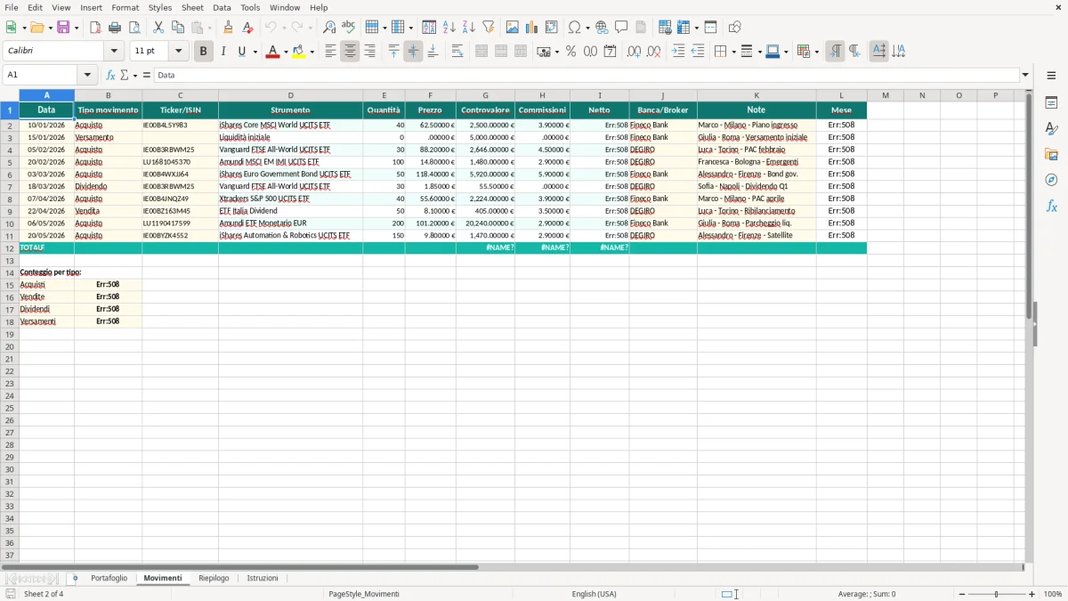Click Sort Ascending icon
This screenshot has height=601, width=1068.
(449, 28)
